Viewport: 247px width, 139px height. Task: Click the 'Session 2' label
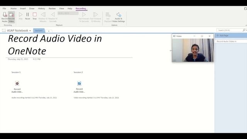click(78, 72)
